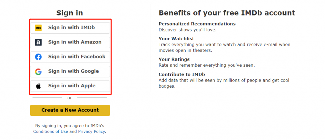Pick the 'Sign in with Google' label

tap(73, 71)
